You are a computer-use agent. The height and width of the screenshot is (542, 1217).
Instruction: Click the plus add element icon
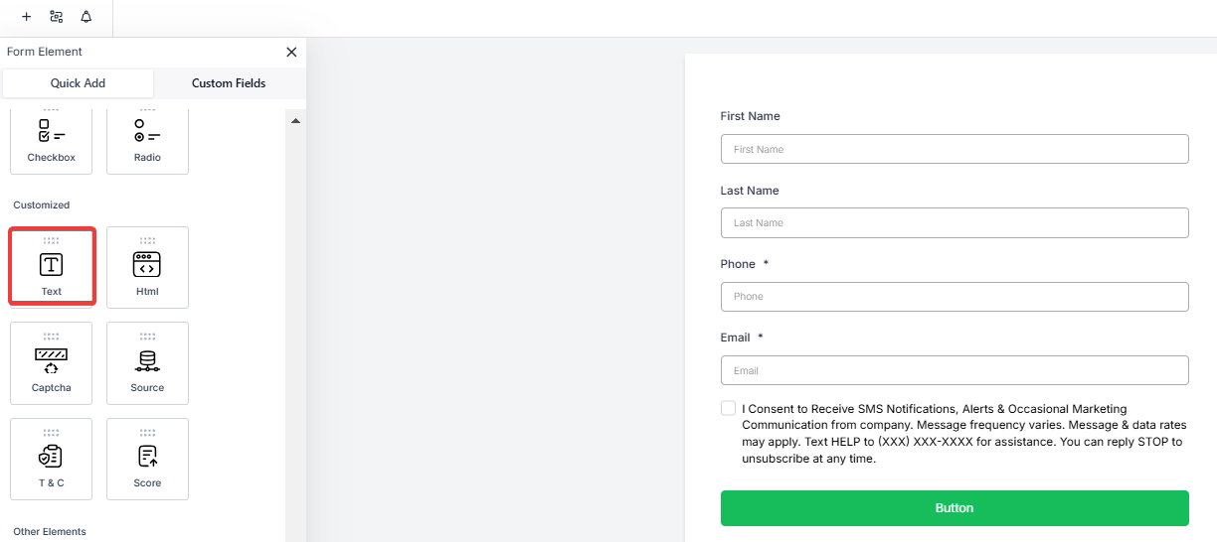point(26,17)
